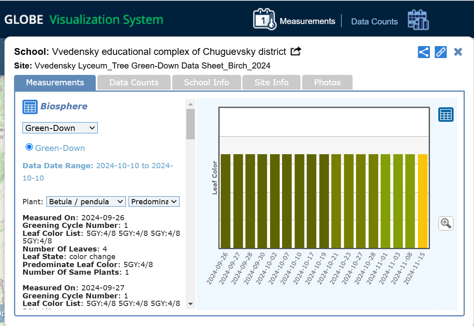This screenshot has width=474, height=326.
Task: Open the Measurements calendar-thermometer icon
Action: (x=264, y=20)
